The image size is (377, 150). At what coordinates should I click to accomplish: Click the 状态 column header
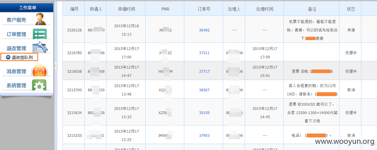coord(351,9)
